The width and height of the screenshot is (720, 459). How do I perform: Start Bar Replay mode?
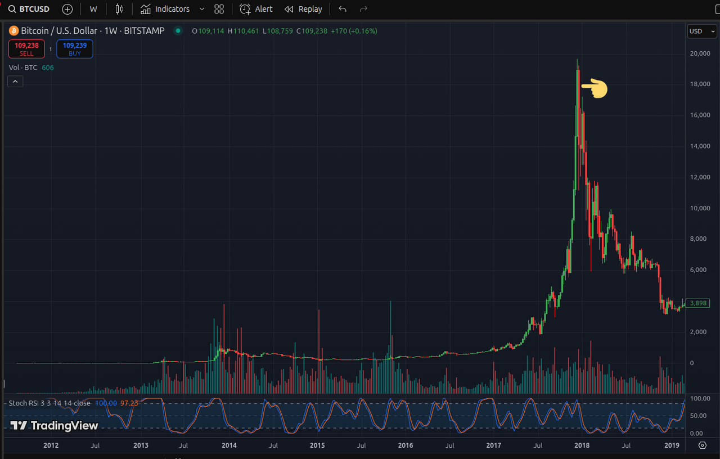[x=303, y=9]
